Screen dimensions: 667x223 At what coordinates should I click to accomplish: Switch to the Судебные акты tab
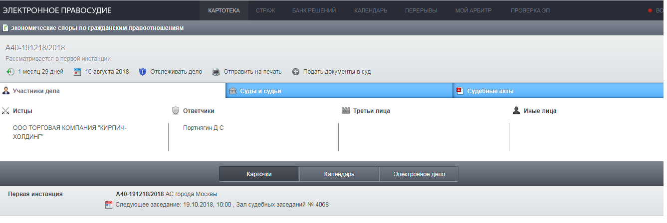(x=490, y=91)
